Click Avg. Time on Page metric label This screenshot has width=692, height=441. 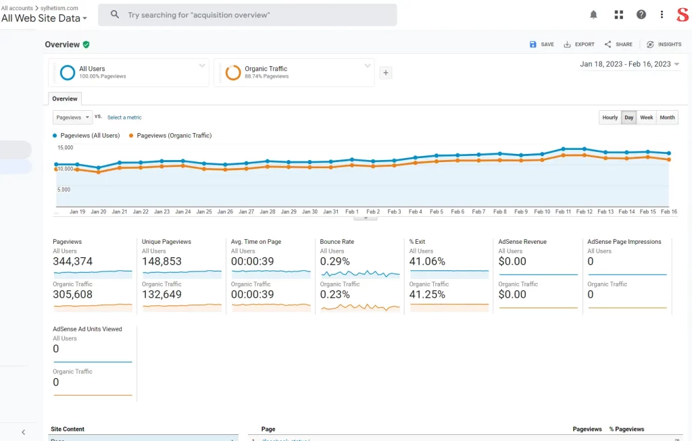[x=256, y=242]
